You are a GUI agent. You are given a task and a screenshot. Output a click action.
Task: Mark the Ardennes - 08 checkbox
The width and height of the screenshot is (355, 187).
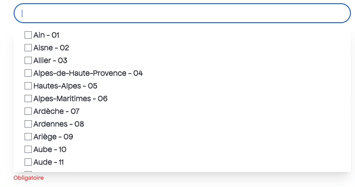coord(28,124)
